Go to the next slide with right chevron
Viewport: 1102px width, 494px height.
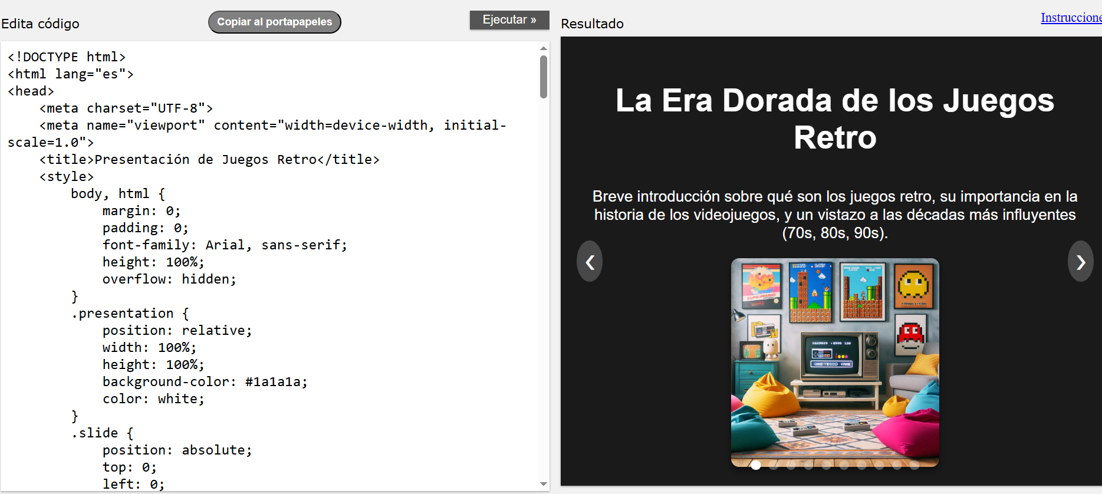(1080, 262)
